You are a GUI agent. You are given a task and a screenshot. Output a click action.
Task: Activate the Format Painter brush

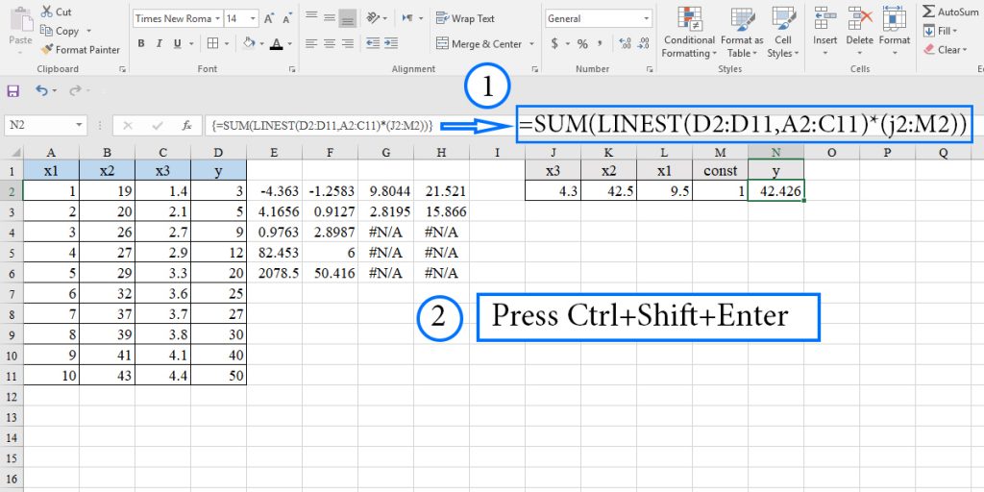coord(47,50)
